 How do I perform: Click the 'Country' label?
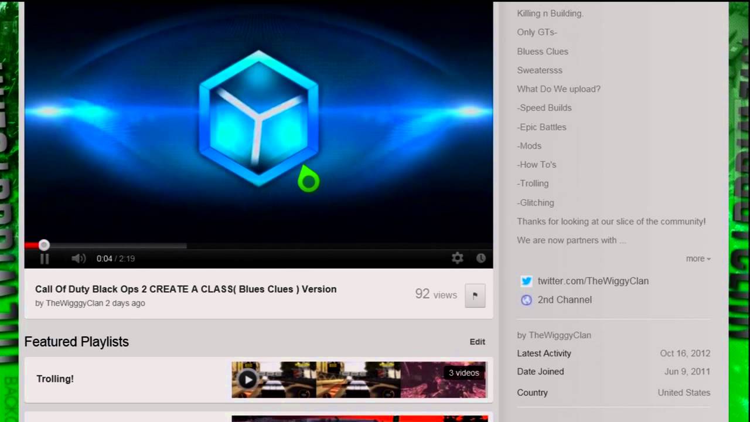tap(532, 393)
